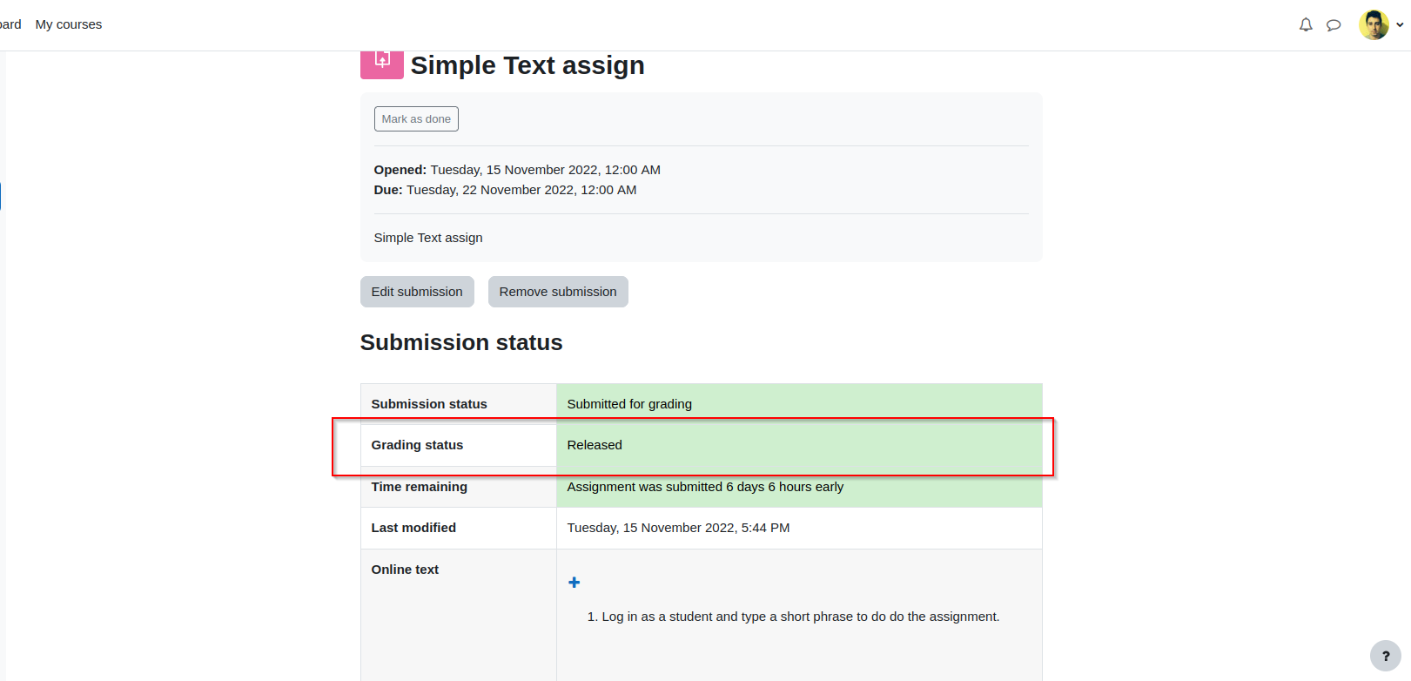Click the Online text row label

pyautogui.click(x=405, y=570)
